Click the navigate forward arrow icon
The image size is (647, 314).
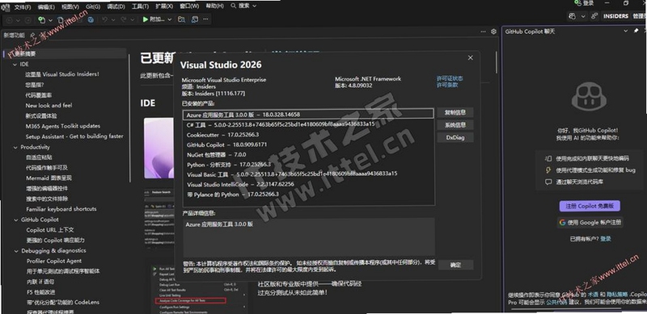click(28, 19)
